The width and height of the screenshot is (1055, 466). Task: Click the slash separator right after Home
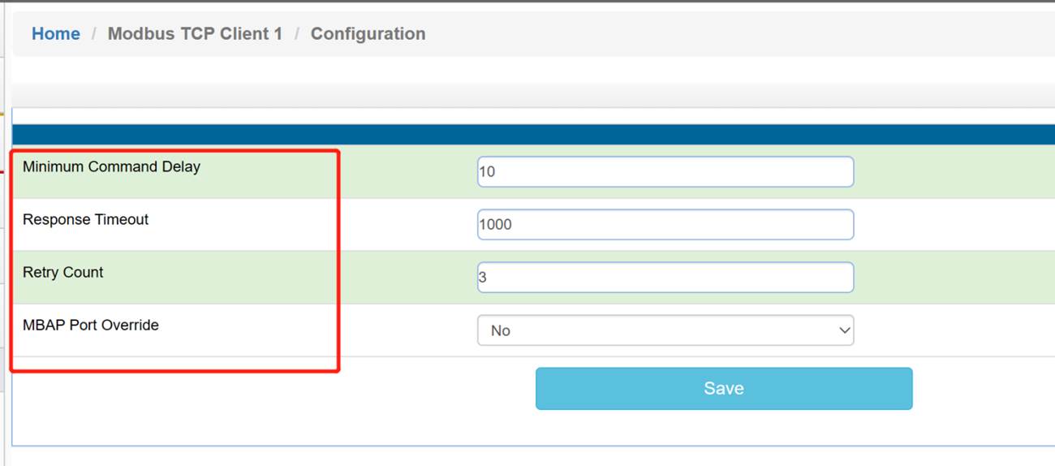[x=94, y=34]
